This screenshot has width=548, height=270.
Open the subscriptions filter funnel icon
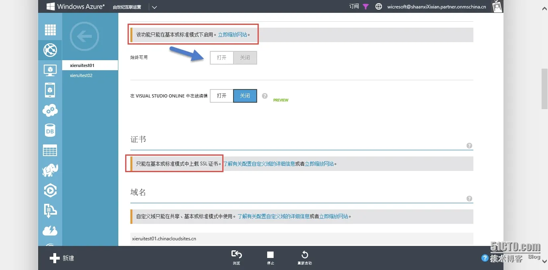(x=365, y=6)
